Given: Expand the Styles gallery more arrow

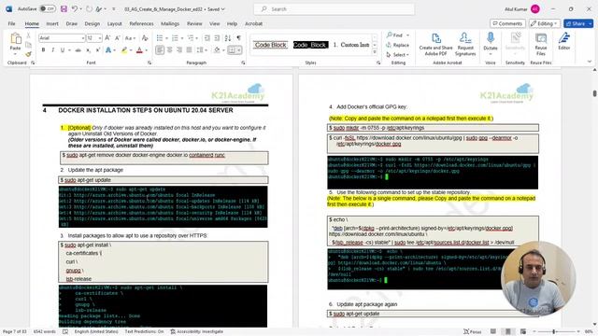Looking at the screenshot, I should 375,52.
